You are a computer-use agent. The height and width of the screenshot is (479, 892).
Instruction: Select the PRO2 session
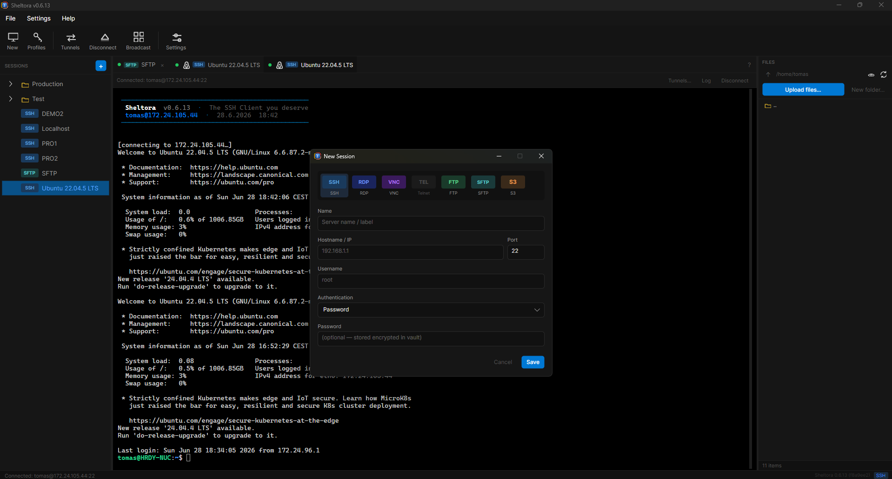tap(56, 158)
